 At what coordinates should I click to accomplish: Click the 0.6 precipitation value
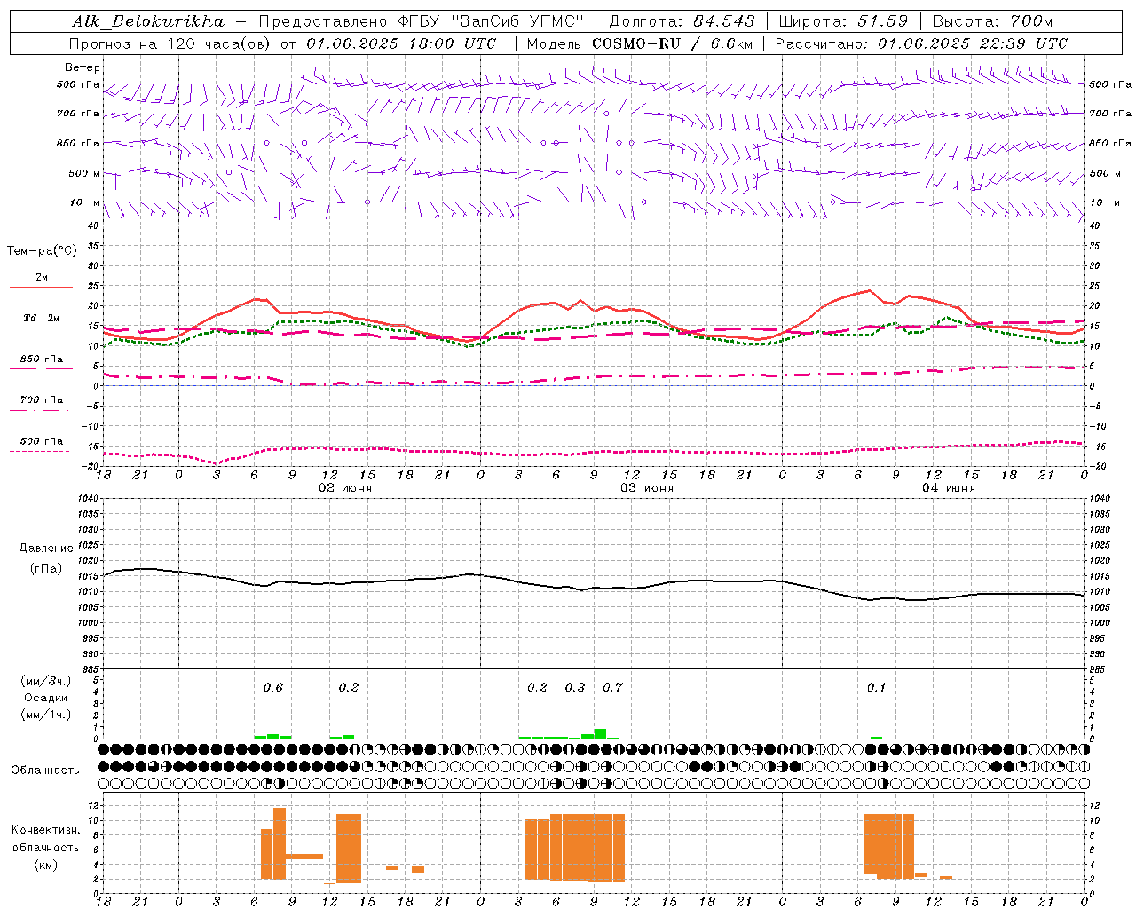click(273, 687)
